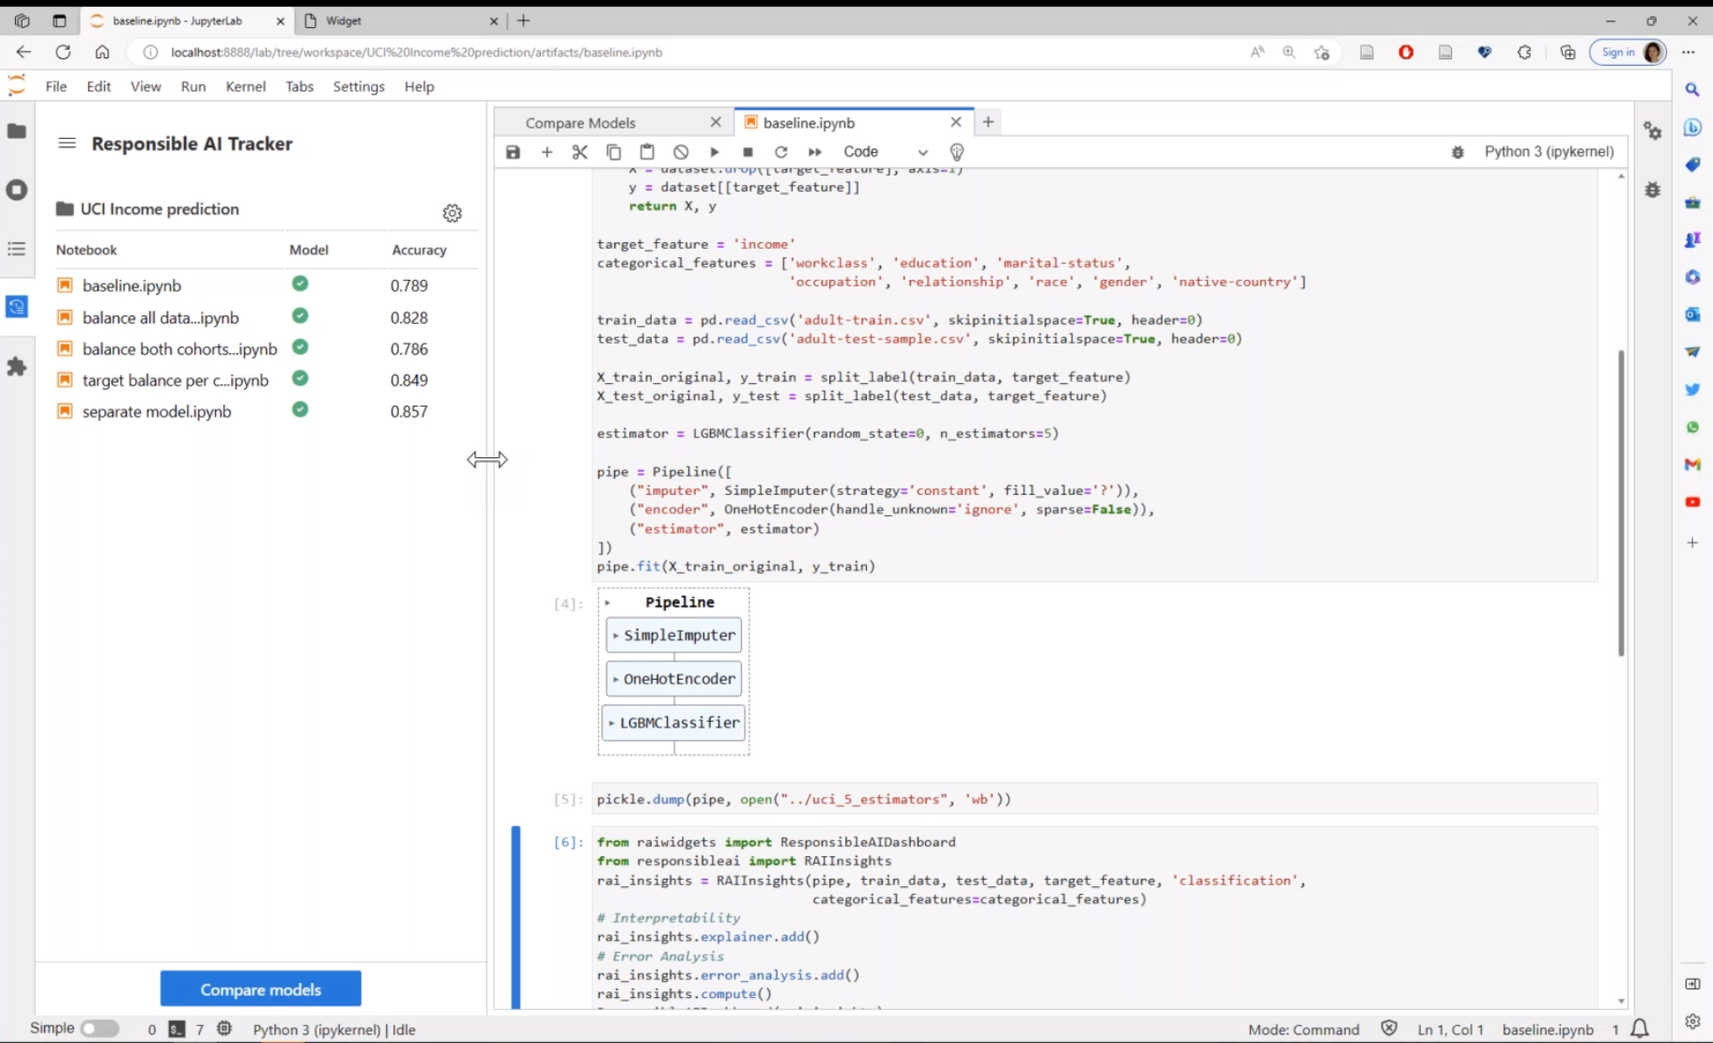
Task: Open a new launcher tab with plus
Action: pos(988,122)
